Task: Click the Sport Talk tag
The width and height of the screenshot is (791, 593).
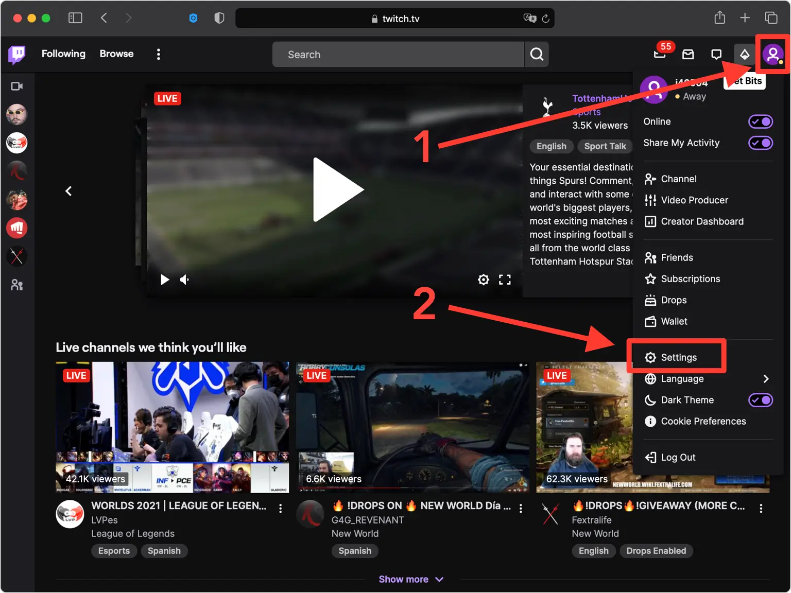Action: [x=605, y=146]
